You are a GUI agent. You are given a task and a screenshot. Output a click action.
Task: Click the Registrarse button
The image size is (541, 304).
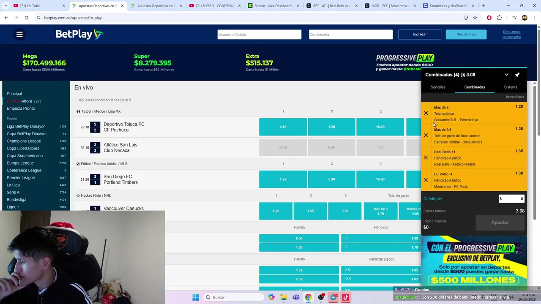coord(466,34)
